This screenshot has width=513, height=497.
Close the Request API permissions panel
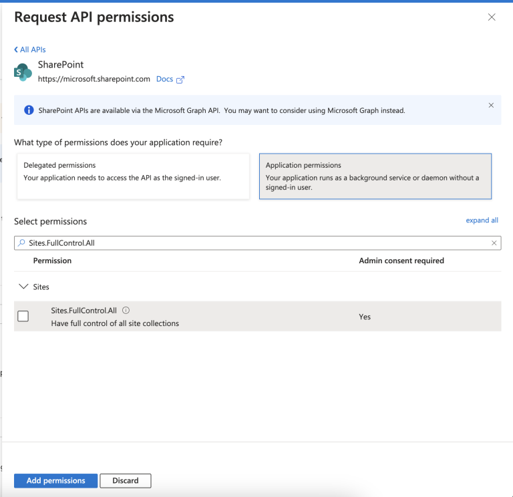click(492, 17)
